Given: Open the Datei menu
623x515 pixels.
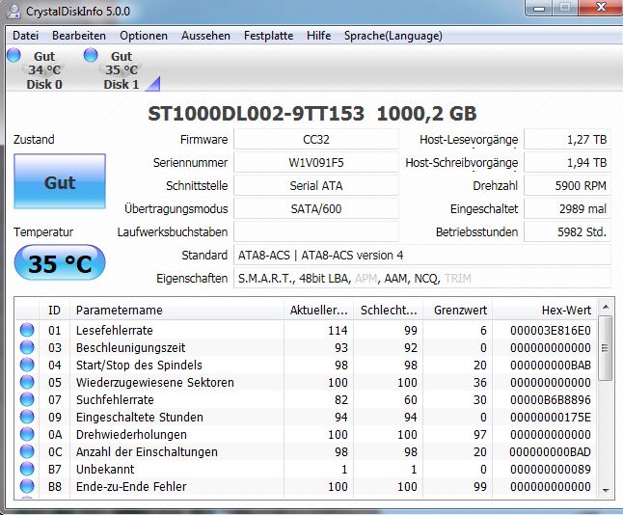Looking at the screenshot, I should (x=25, y=36).
